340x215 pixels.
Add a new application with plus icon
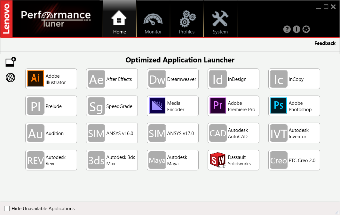click(x=11, y=62)
